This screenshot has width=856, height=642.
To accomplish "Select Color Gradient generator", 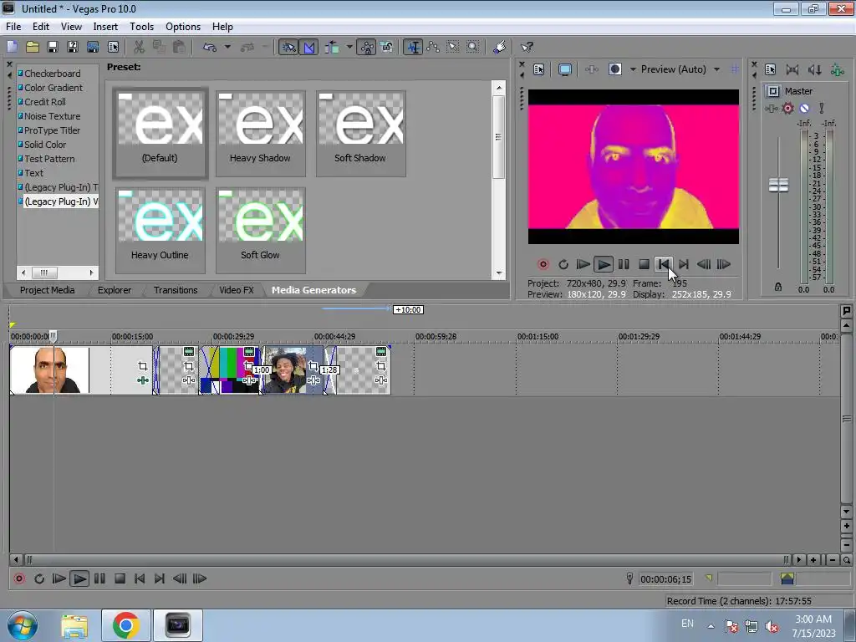I will pyautogui.click(x=53, y=87).
